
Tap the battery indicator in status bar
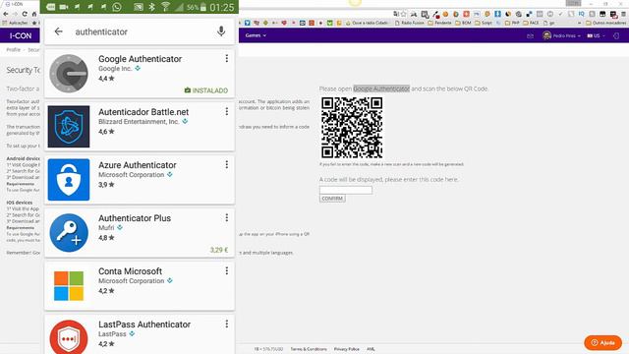[x=203, y=7]
